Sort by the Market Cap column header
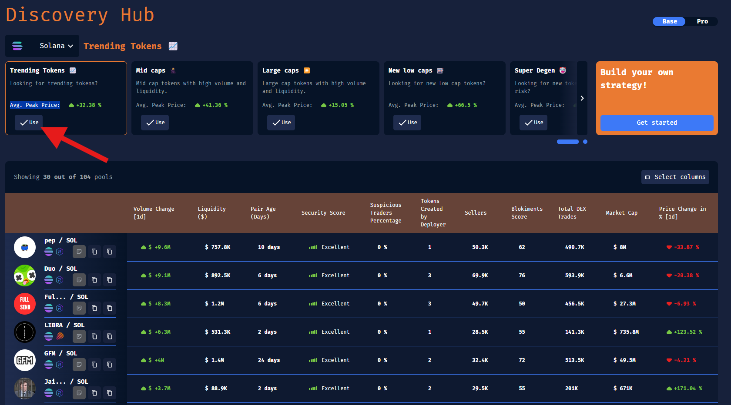Image resolution: width=731 pixels, height=405 pixels. (621, 213)
